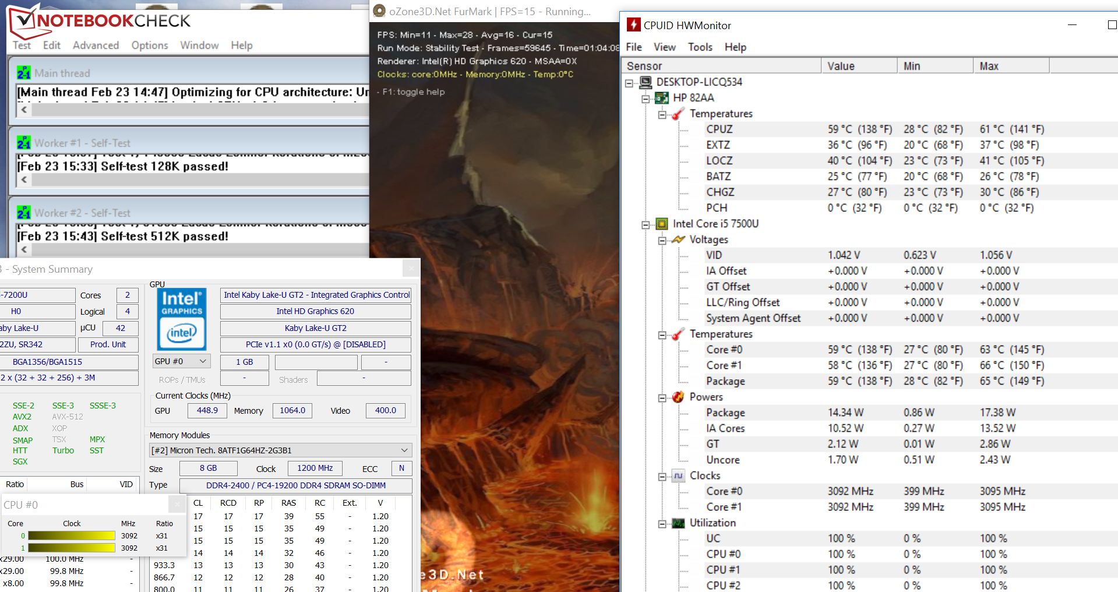Click the HWMonitor lightning bolt title icon
The width and height of the screenshot is (1118, 592).
(633, 25)
